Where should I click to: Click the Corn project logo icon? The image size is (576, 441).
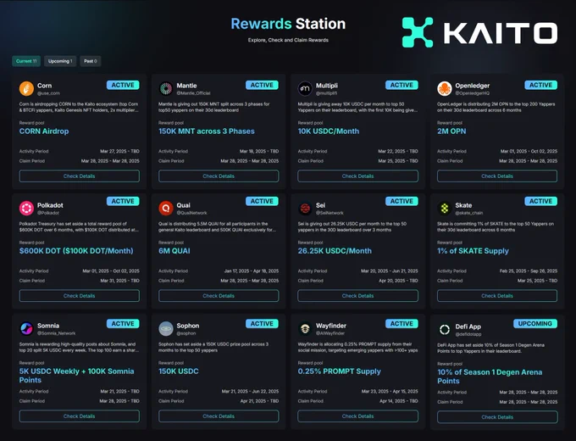[26, 89]
